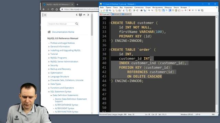Click the search magnifier in manual search box
The image size is (220, 123).
point(77,24)
